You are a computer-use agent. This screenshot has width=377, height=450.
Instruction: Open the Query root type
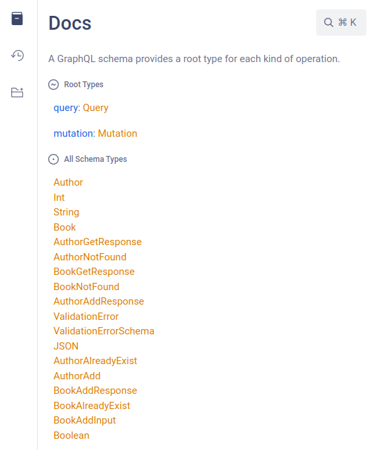point(96,108)
